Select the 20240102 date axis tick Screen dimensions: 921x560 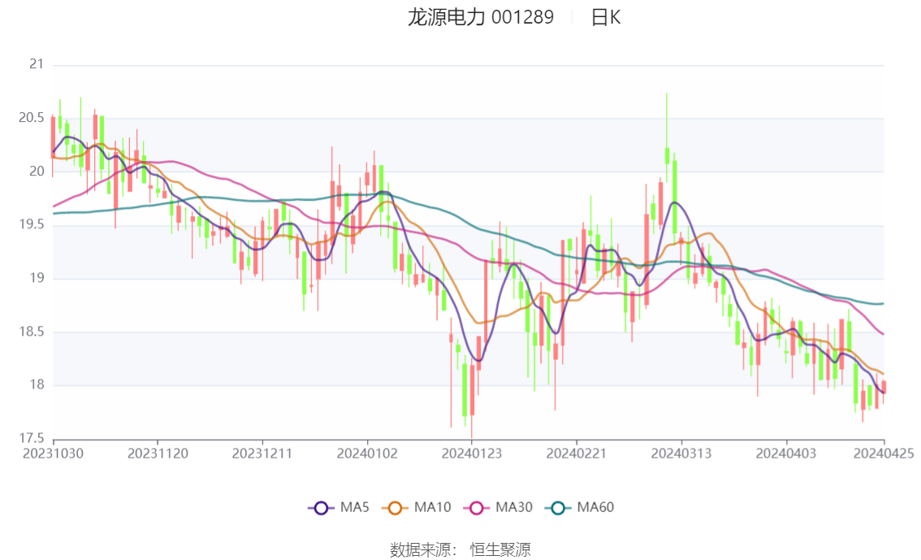[x=367, y=454]
